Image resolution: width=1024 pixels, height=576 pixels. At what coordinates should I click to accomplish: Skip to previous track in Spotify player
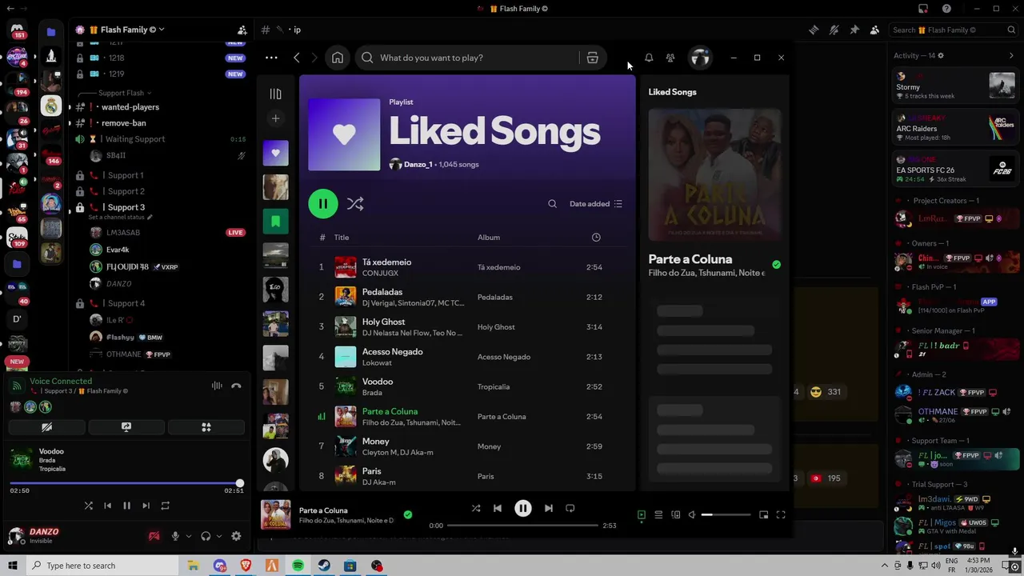point(498,508)
